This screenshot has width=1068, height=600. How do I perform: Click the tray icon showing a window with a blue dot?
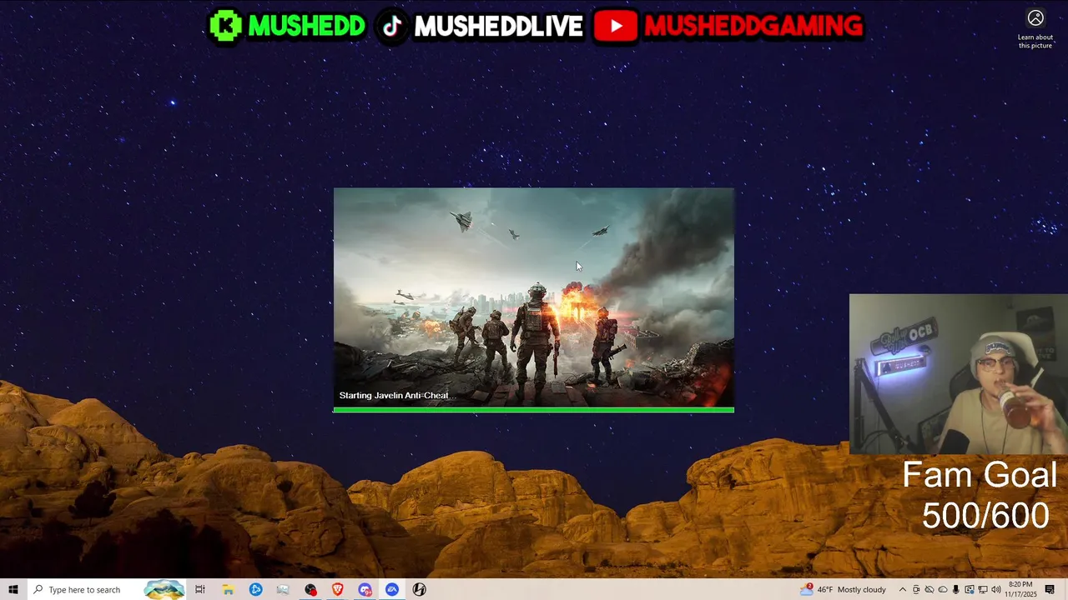(x=970, y=589)
